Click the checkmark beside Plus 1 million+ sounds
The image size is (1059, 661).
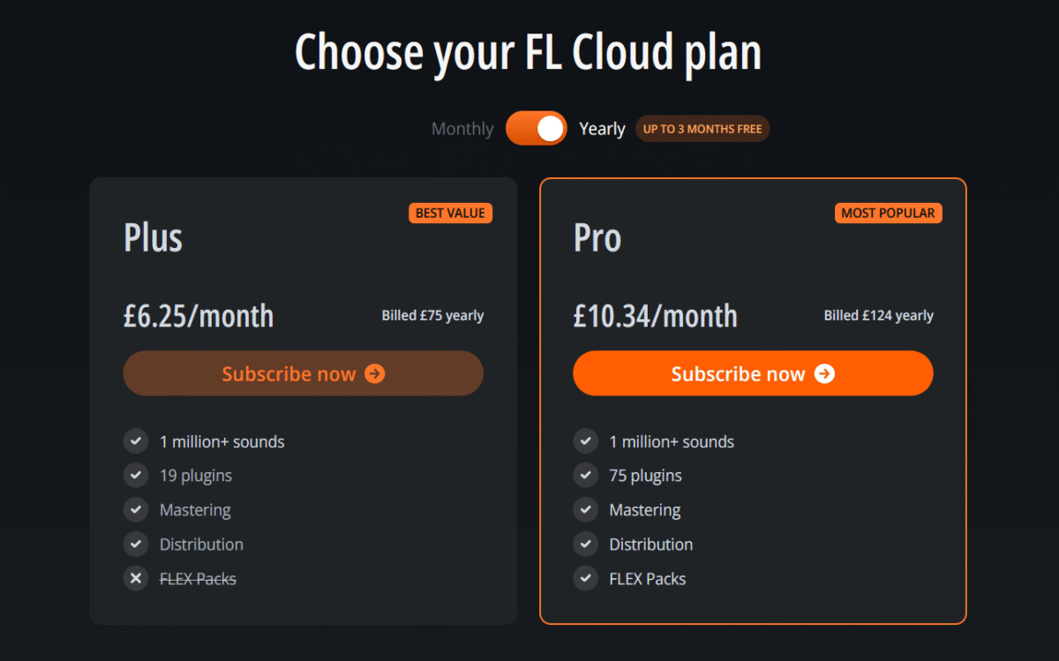coord(135,441)
